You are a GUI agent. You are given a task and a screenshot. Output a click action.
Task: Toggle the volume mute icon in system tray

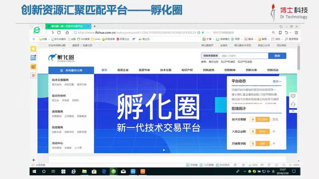[x=268, y=171]
